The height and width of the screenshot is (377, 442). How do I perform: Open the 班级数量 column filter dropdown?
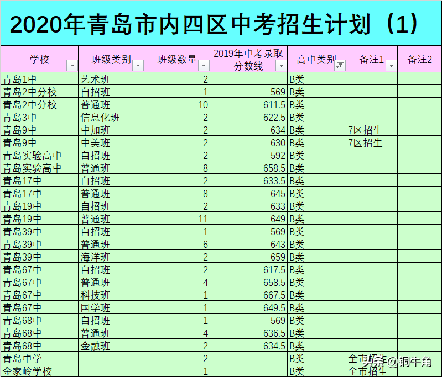pos(204,66)
